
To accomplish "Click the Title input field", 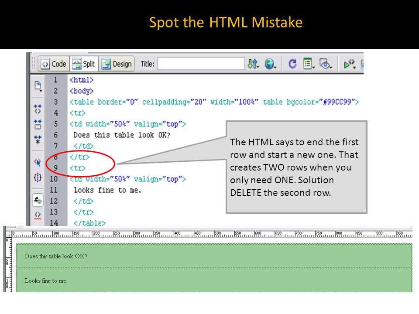I will click(201, 64).
